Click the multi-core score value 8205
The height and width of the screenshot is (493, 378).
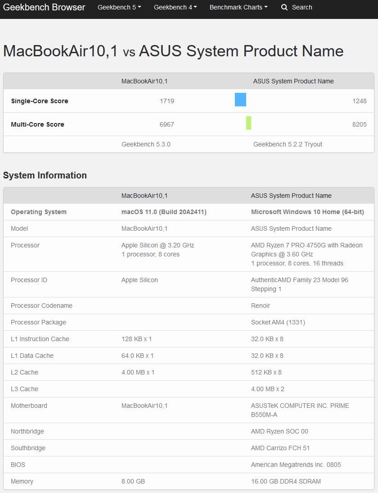click(359, 124)
